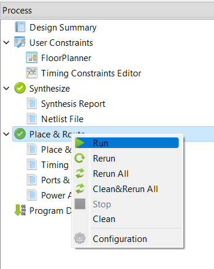Select Rerun All in the context menu
Image resolution: width=214 pixels, height=269 pixels.
(x=127, y=173)
